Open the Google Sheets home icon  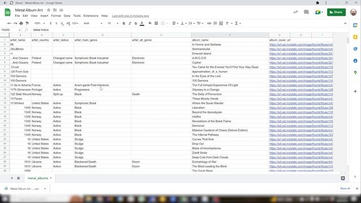point(7,12)
